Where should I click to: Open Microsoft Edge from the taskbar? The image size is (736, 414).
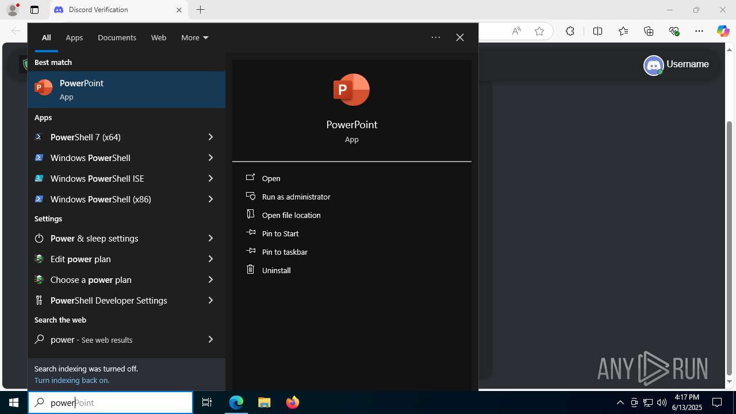tap(236, 402)
